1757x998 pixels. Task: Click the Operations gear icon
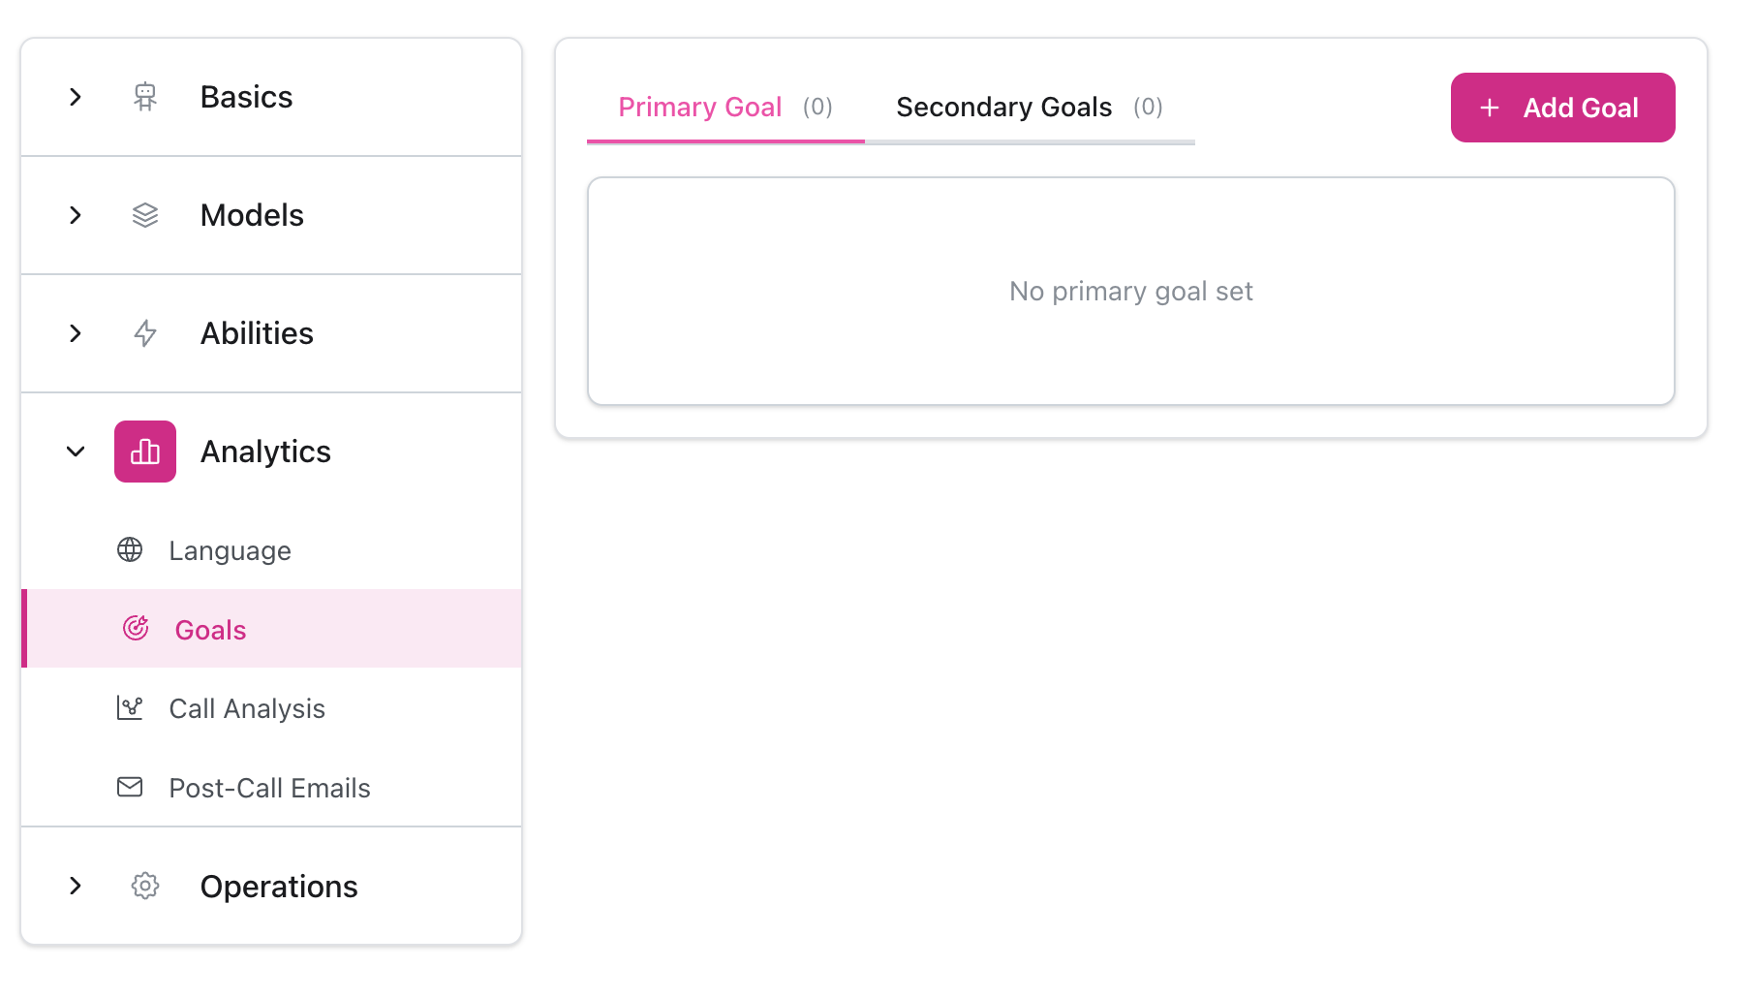pos(145,886)
